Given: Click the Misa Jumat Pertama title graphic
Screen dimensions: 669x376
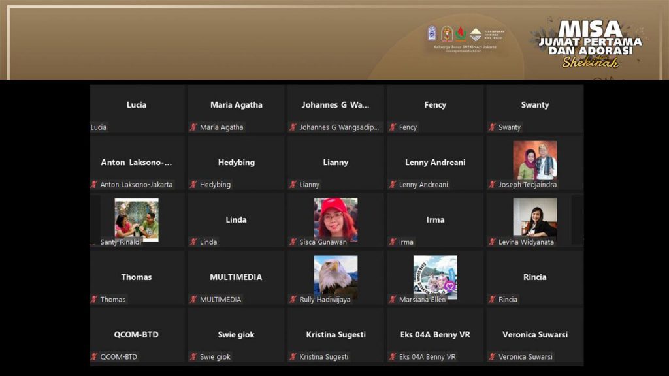Looking at the screenshot, I should point(590,42).
